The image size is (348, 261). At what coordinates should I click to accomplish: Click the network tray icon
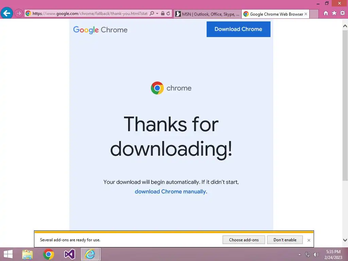point(308,255)
